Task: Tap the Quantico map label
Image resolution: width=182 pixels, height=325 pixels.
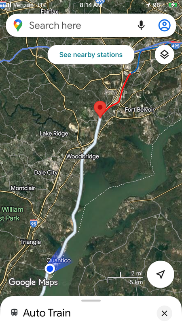Action: point(58,260)
